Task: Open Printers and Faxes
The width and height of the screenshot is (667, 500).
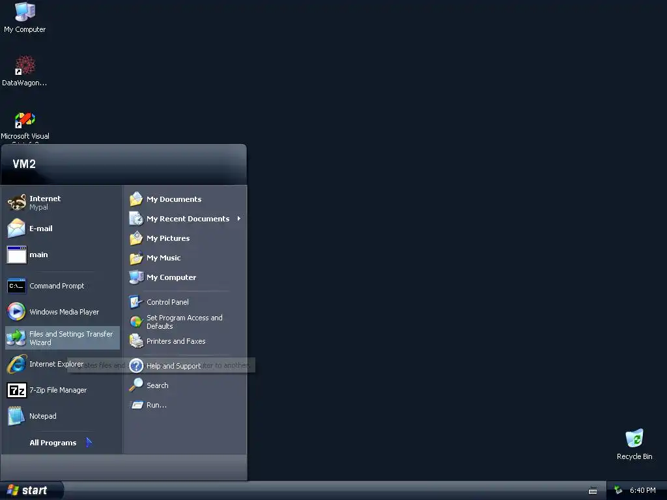Action: pos(186,341)
